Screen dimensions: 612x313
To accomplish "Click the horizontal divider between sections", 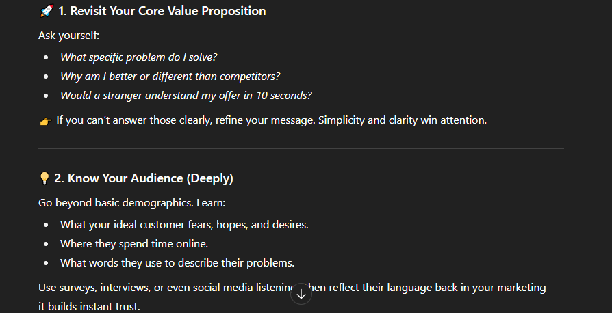I will click(301, 148).
